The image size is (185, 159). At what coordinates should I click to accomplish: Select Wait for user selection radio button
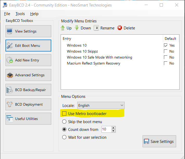[64, 137]
